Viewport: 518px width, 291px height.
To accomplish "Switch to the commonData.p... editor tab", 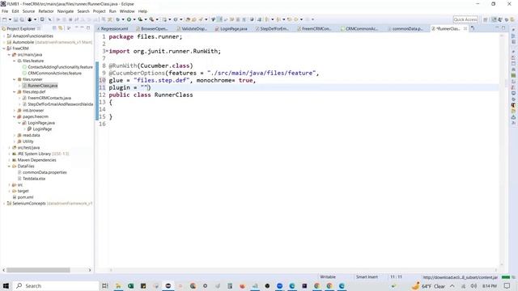I will pos(405,29).
